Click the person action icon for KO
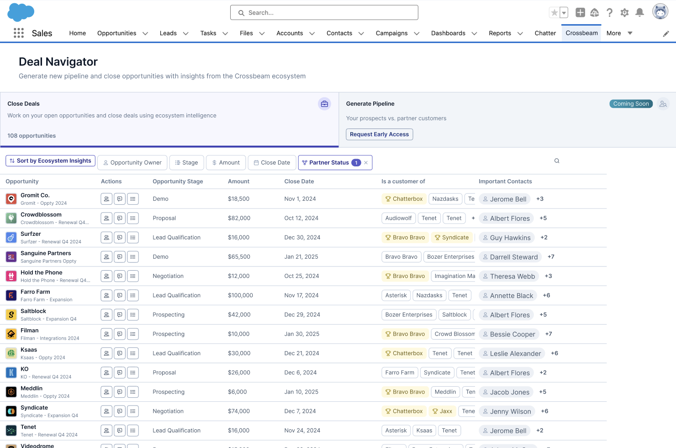Image resolution: width=676 pixels, height=448 pixels. 106,373
